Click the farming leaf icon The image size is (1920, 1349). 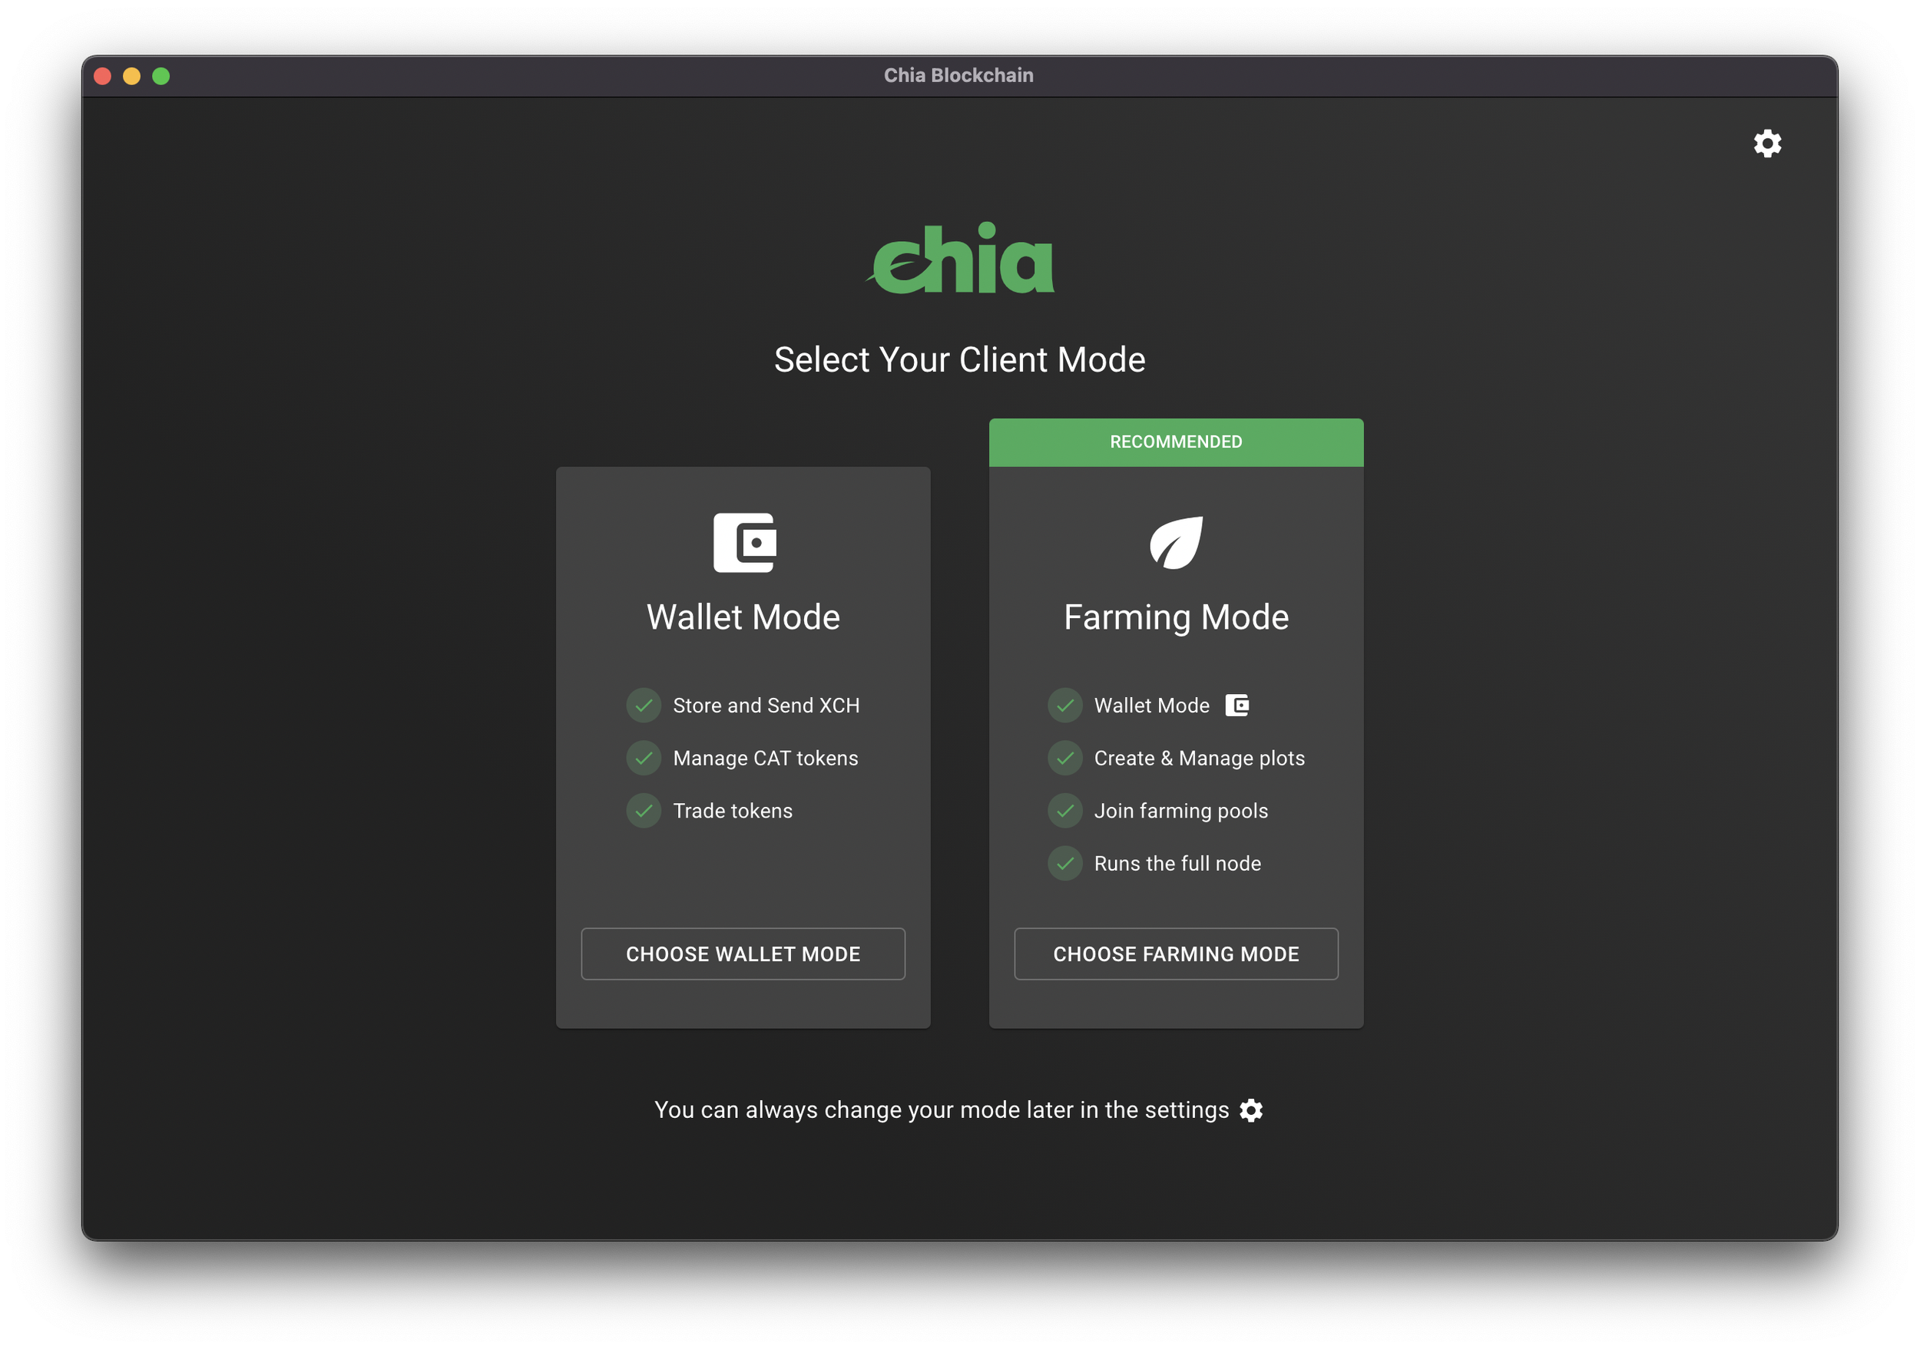[x=1176, y=543]
